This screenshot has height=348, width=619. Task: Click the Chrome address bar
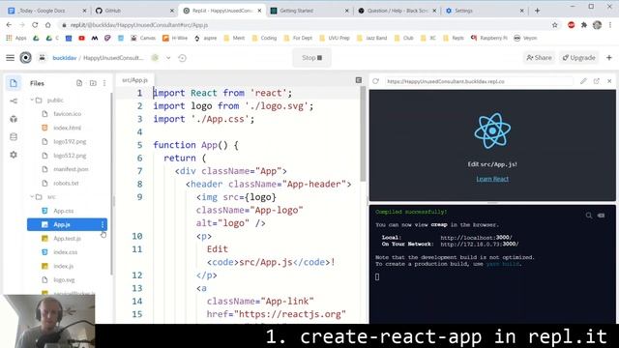(304, 25)
